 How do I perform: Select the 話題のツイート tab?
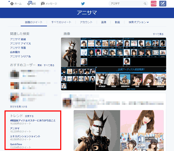[34, 22]
